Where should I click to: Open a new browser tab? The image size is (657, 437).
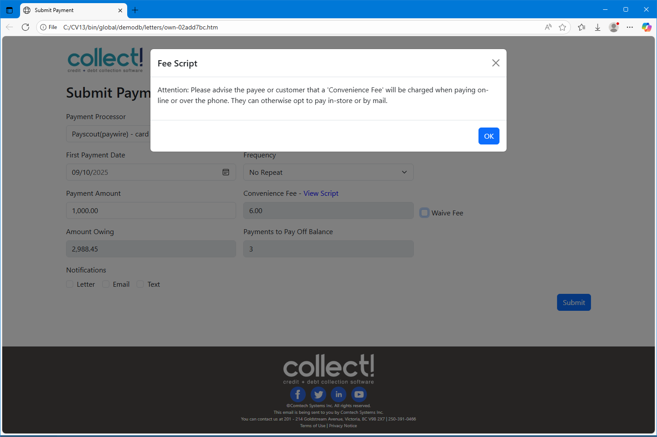[x=135, y=10]
